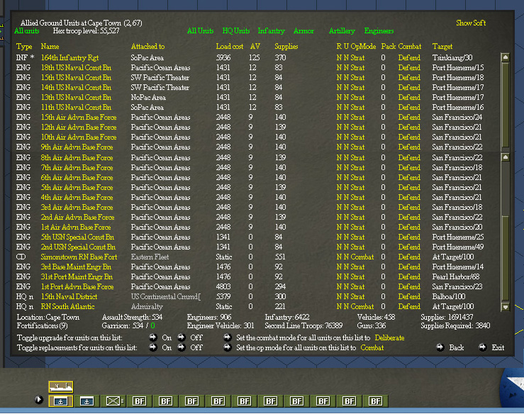Viewport: 524px width, 414px height.
Task: Change Defend combat mode of 1st Air Advn Base Force
Action: (x=409, y=228)
